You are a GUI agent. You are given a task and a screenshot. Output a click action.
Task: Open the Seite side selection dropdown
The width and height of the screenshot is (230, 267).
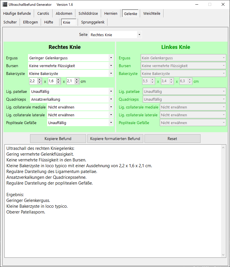tap(116, 35)
